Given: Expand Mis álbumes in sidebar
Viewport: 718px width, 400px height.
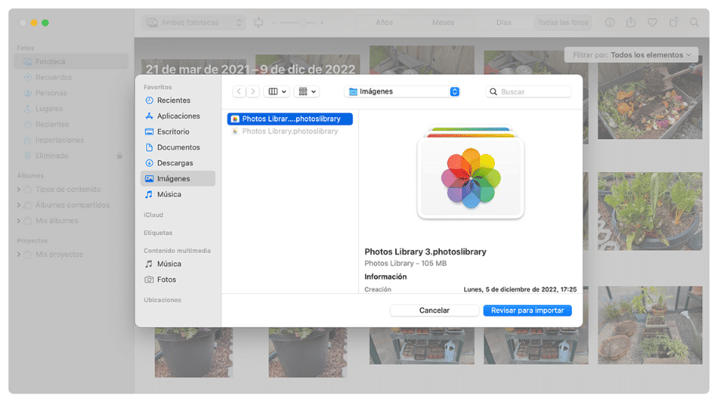Looking at the screenshot, I should 19,221.
